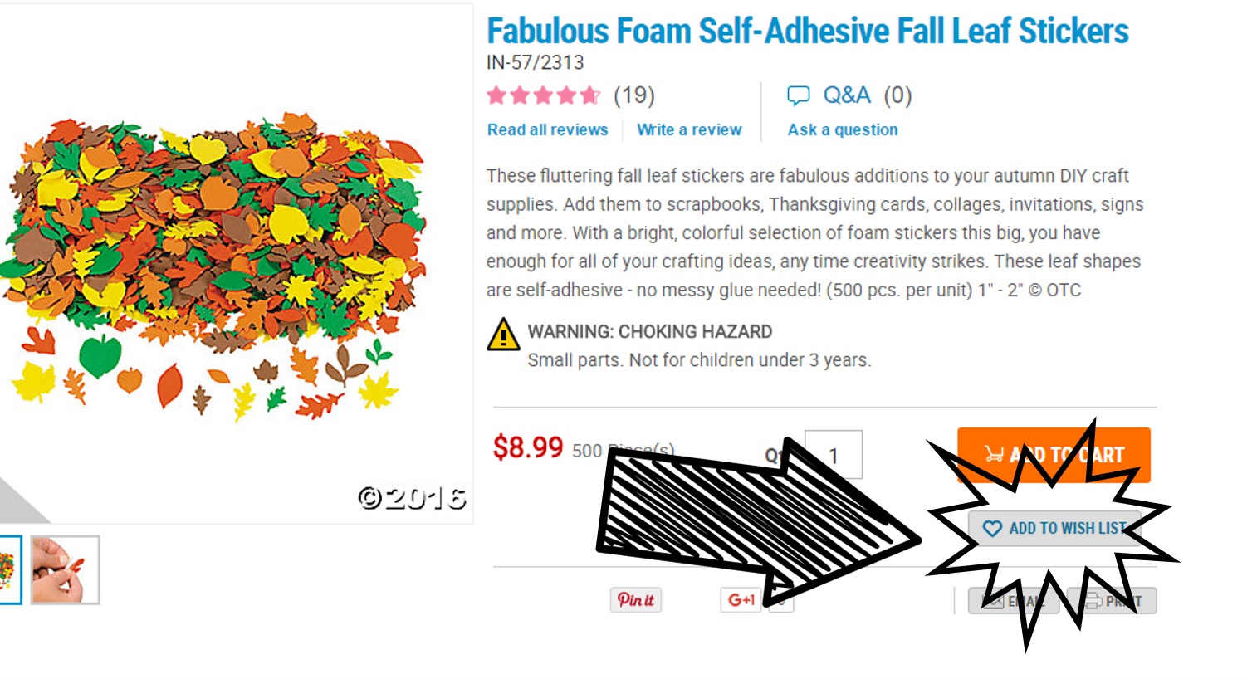Viewport: 1252px width, 679px height.
Task: Select the envelope icon on the EMAIL button
Action: [x=994, y=600]
